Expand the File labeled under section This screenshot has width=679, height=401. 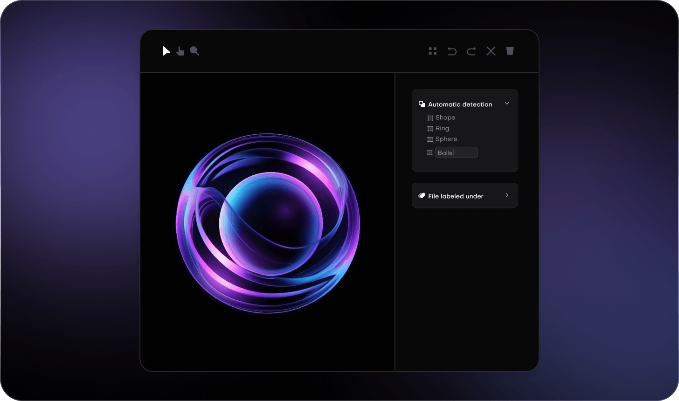pyautogui.click(x=507, y=195)
